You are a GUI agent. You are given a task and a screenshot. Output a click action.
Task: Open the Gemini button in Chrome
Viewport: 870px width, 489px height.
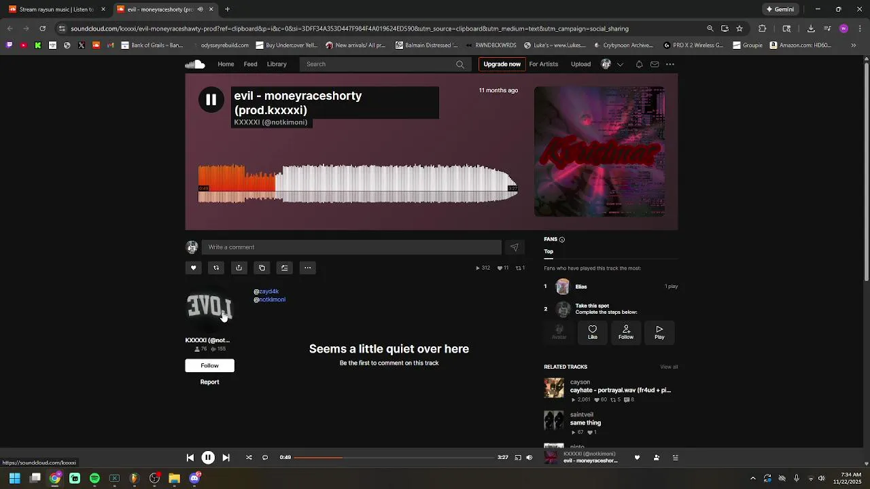coord(780,10)
